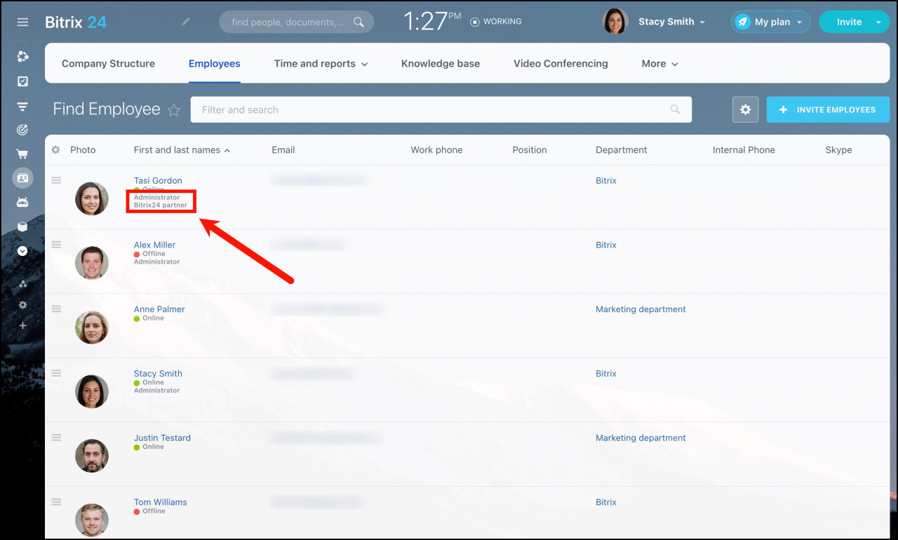Open Marketing department link for Anne Palmer
The width and height of the screenshot is (898, 540).
click(641, 309)
